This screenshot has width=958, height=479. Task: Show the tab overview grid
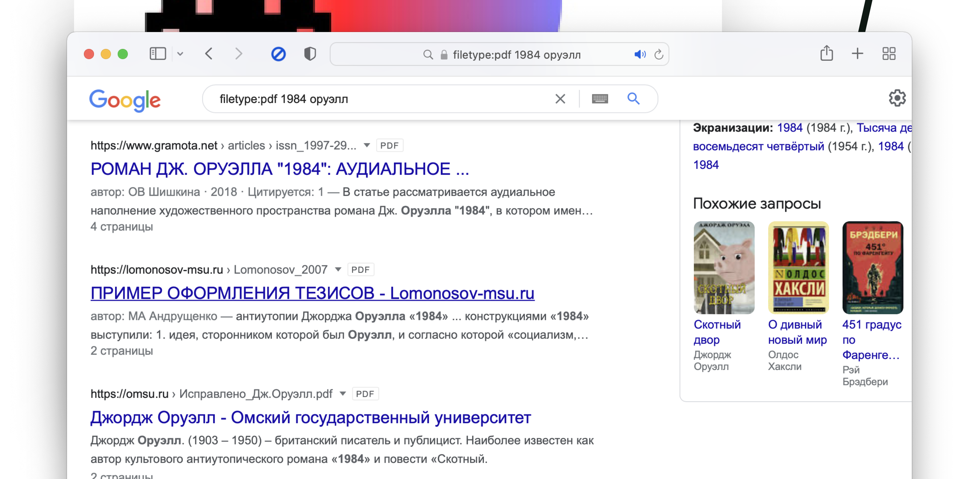(889, 54)
